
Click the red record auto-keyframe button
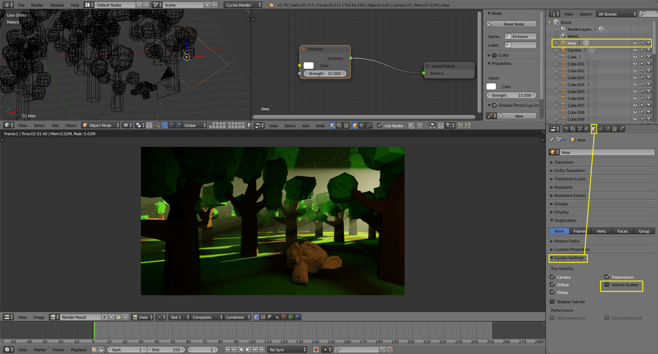point(316,350)
